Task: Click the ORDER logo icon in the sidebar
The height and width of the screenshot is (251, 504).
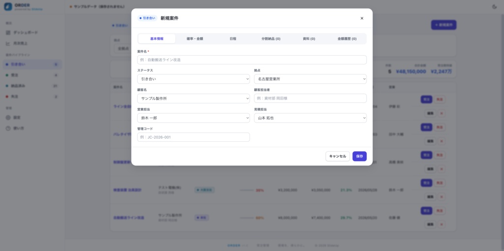Action: (x=8, y=7)
